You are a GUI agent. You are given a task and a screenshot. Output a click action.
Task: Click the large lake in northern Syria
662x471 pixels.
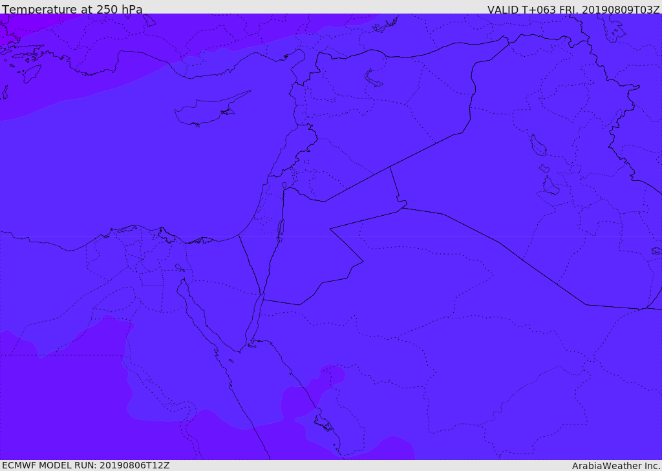coord(373,78)
